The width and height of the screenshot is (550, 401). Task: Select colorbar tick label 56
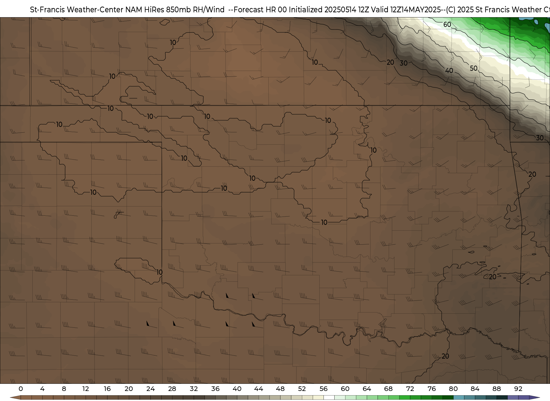coord(323,389)
